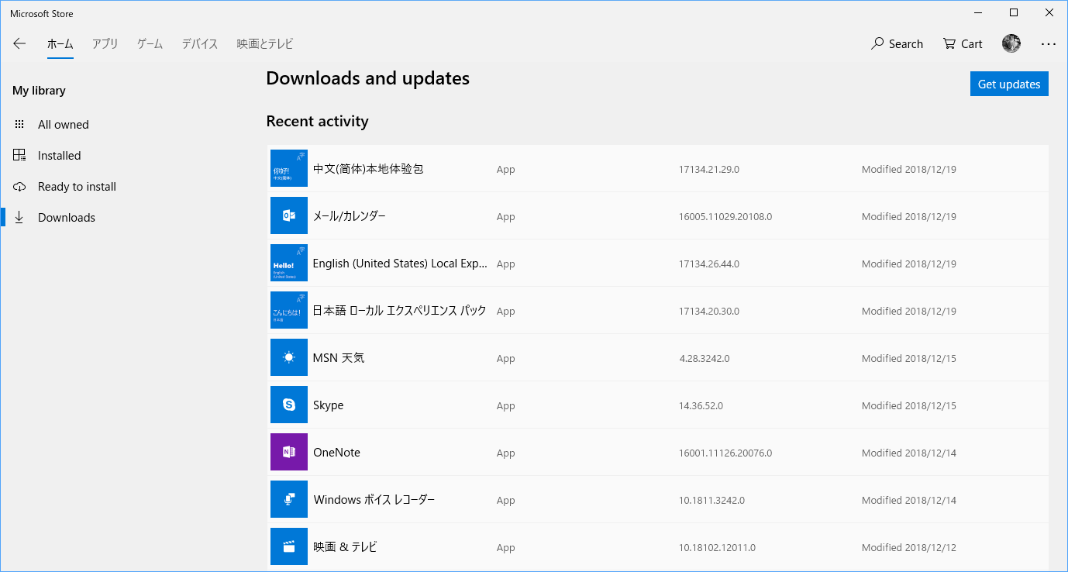Open メール/カレンダー entry name
Viewport: 1068px width, 572px height.
[350, 216]
